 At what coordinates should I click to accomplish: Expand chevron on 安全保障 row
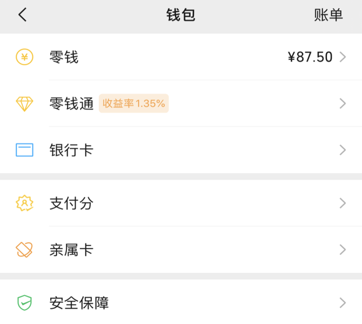[343, 302]
